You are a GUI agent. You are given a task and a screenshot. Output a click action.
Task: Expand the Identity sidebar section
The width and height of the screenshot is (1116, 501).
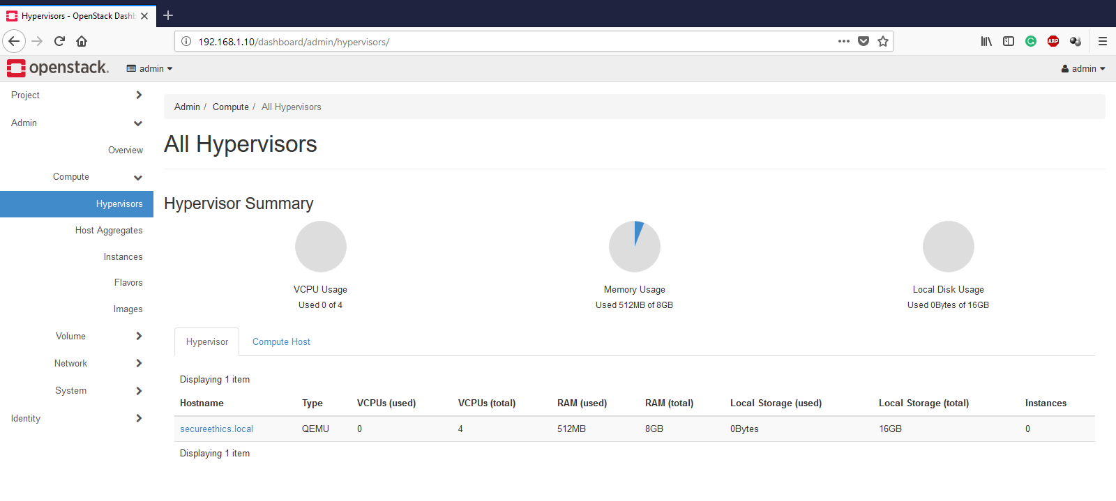click(76, 418)
